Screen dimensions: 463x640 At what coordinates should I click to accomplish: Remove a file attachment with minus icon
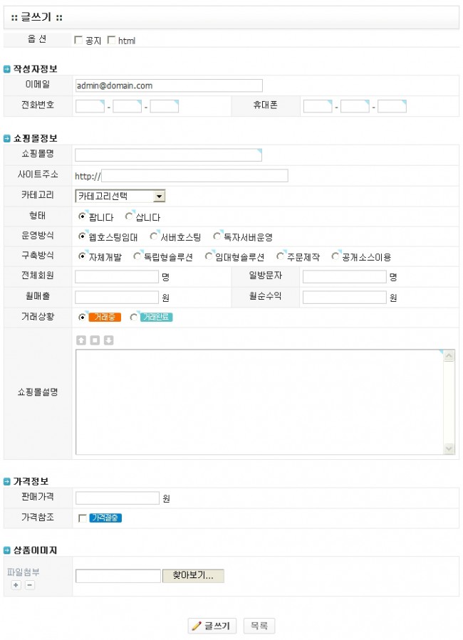(30, 585)
